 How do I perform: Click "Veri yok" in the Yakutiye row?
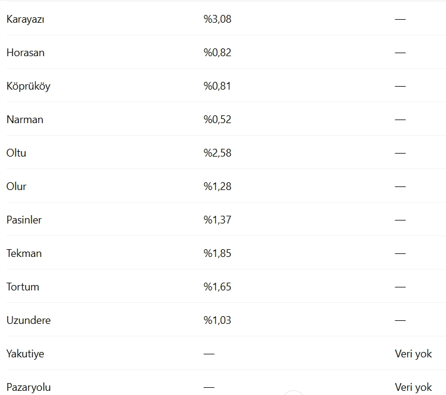(x=413, y=354)
